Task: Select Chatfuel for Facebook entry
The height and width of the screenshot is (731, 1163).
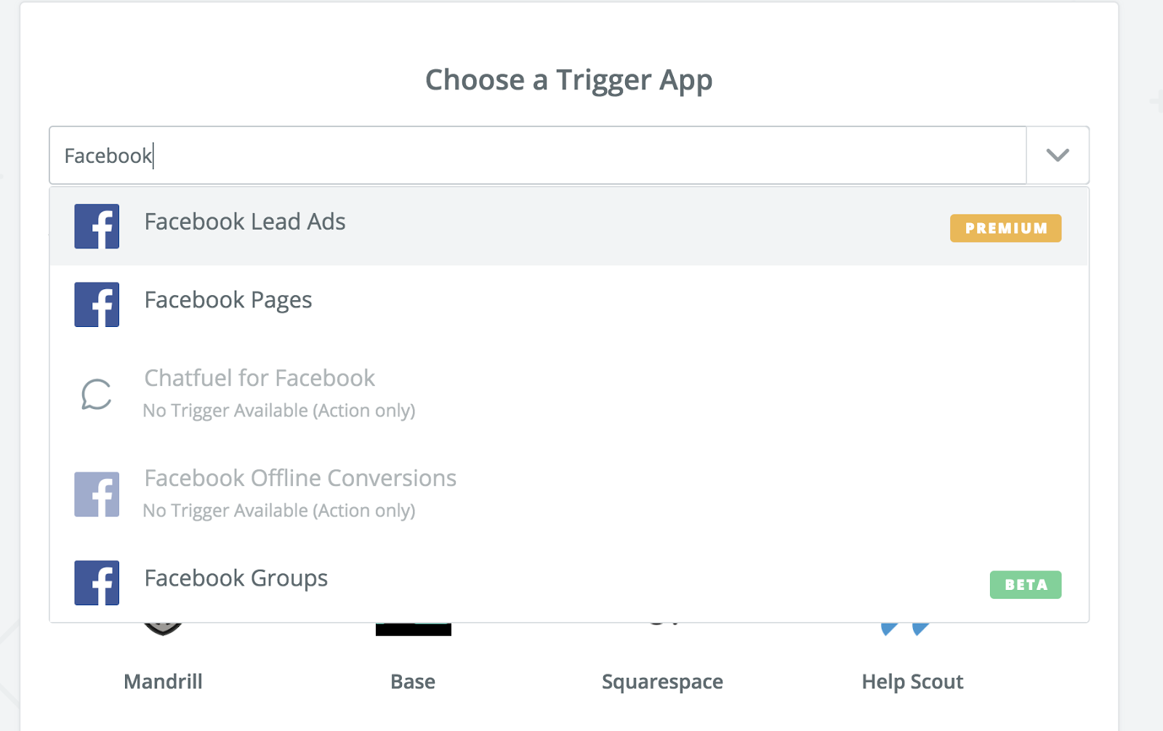Action: [x=259, y=379]
